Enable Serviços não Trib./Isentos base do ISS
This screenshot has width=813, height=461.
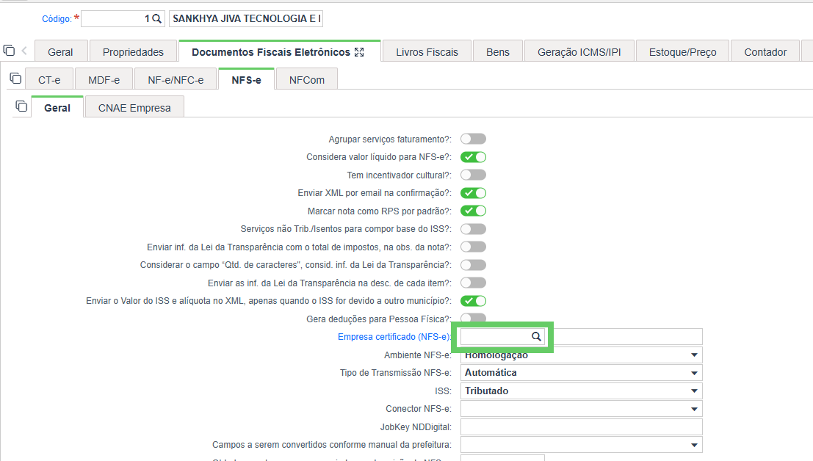pyautogui.click(x=474, y=229)
